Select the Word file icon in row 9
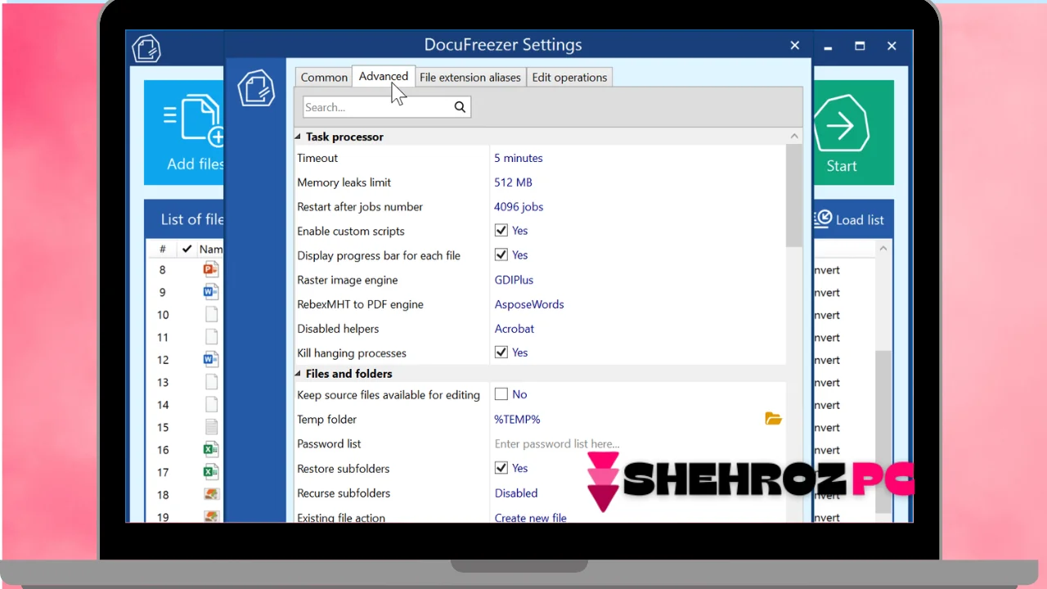This screenshot has width=1047, height=589. (x=211, y=292)
